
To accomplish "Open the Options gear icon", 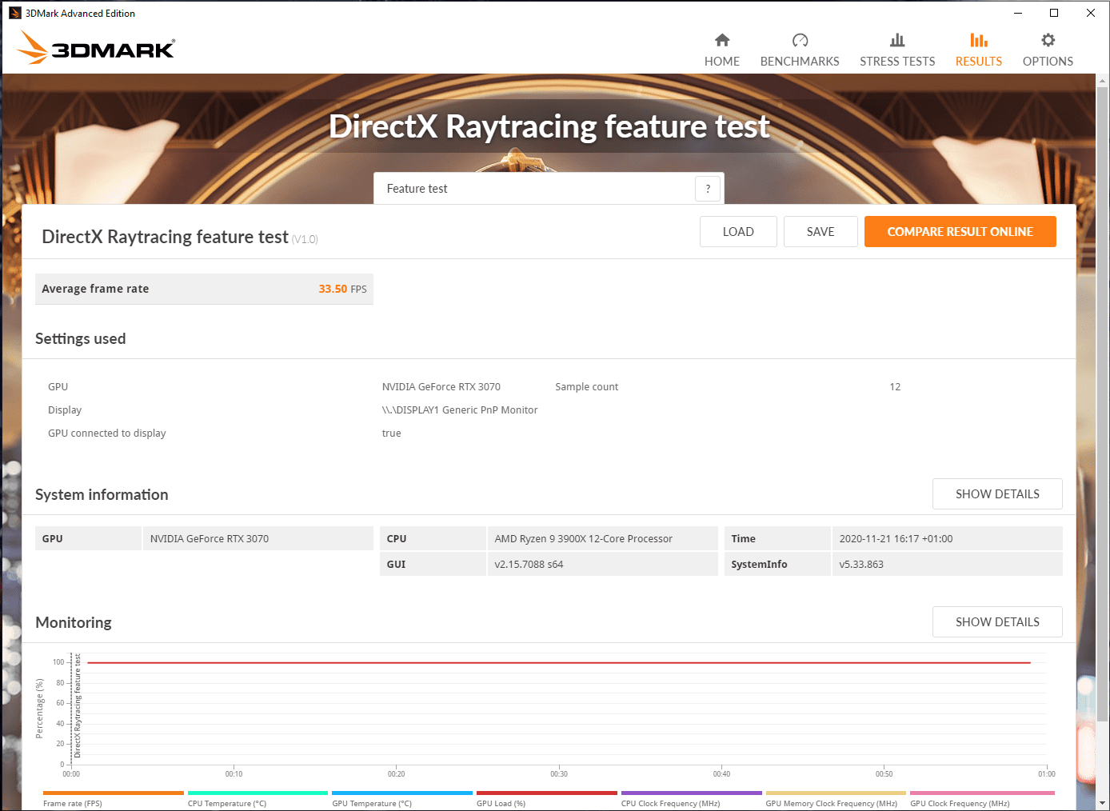I will click(x=1048, y=40).
